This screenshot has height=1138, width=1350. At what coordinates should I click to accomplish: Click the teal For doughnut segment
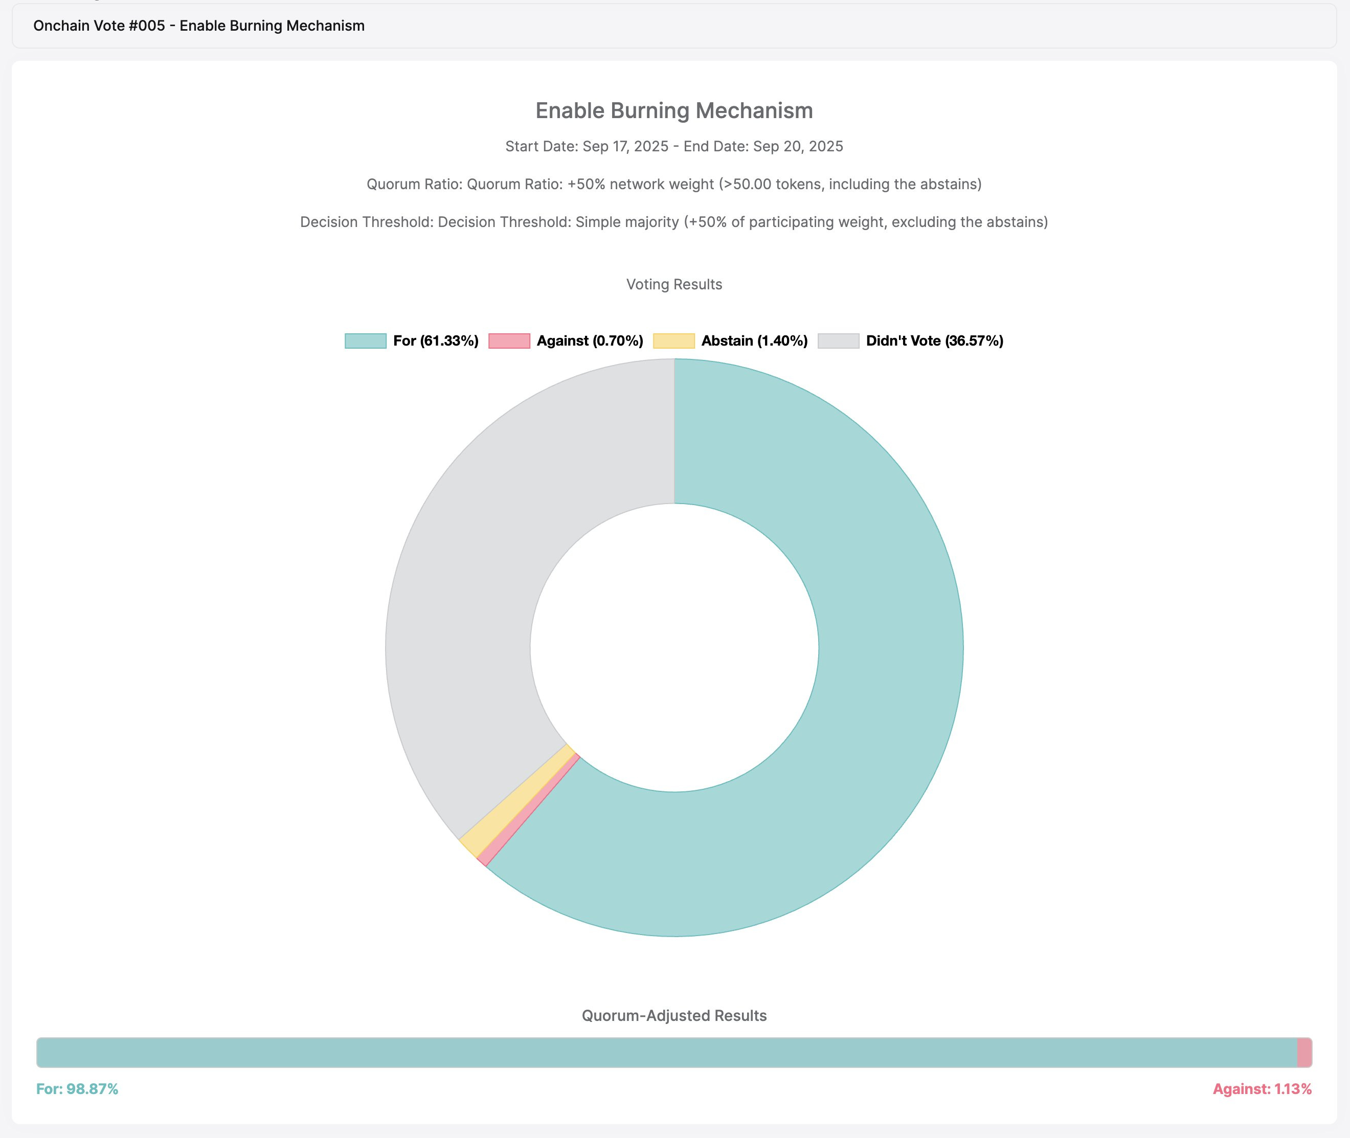click(x=884, y=645)
